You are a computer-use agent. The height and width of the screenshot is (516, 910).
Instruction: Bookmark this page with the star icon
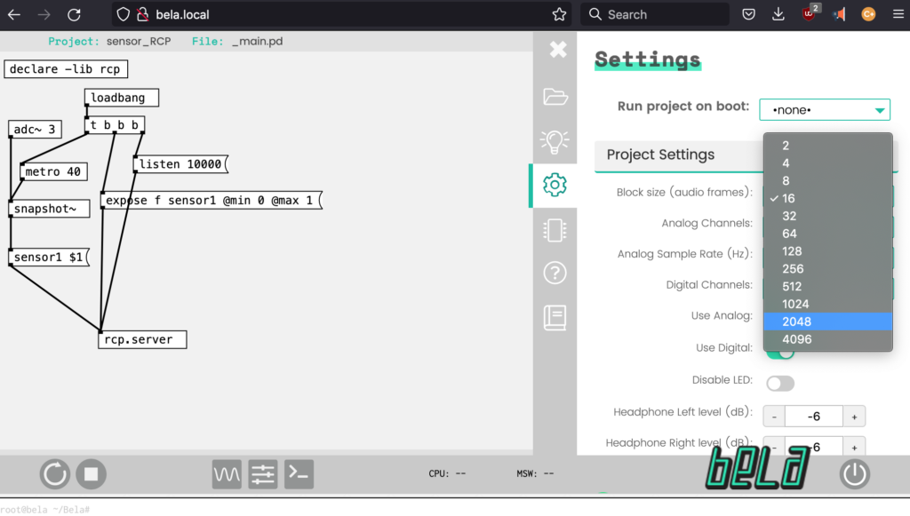pyautogui.click(x=559, y=14)
